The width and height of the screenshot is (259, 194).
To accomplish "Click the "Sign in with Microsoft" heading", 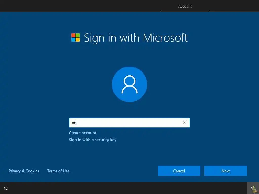I will point(136,38).
